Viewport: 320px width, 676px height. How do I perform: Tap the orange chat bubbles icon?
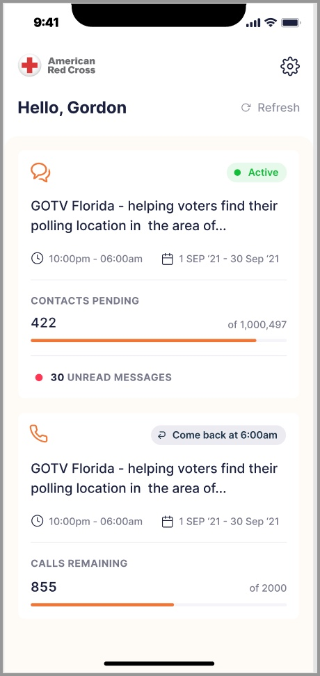pos(40,172)
